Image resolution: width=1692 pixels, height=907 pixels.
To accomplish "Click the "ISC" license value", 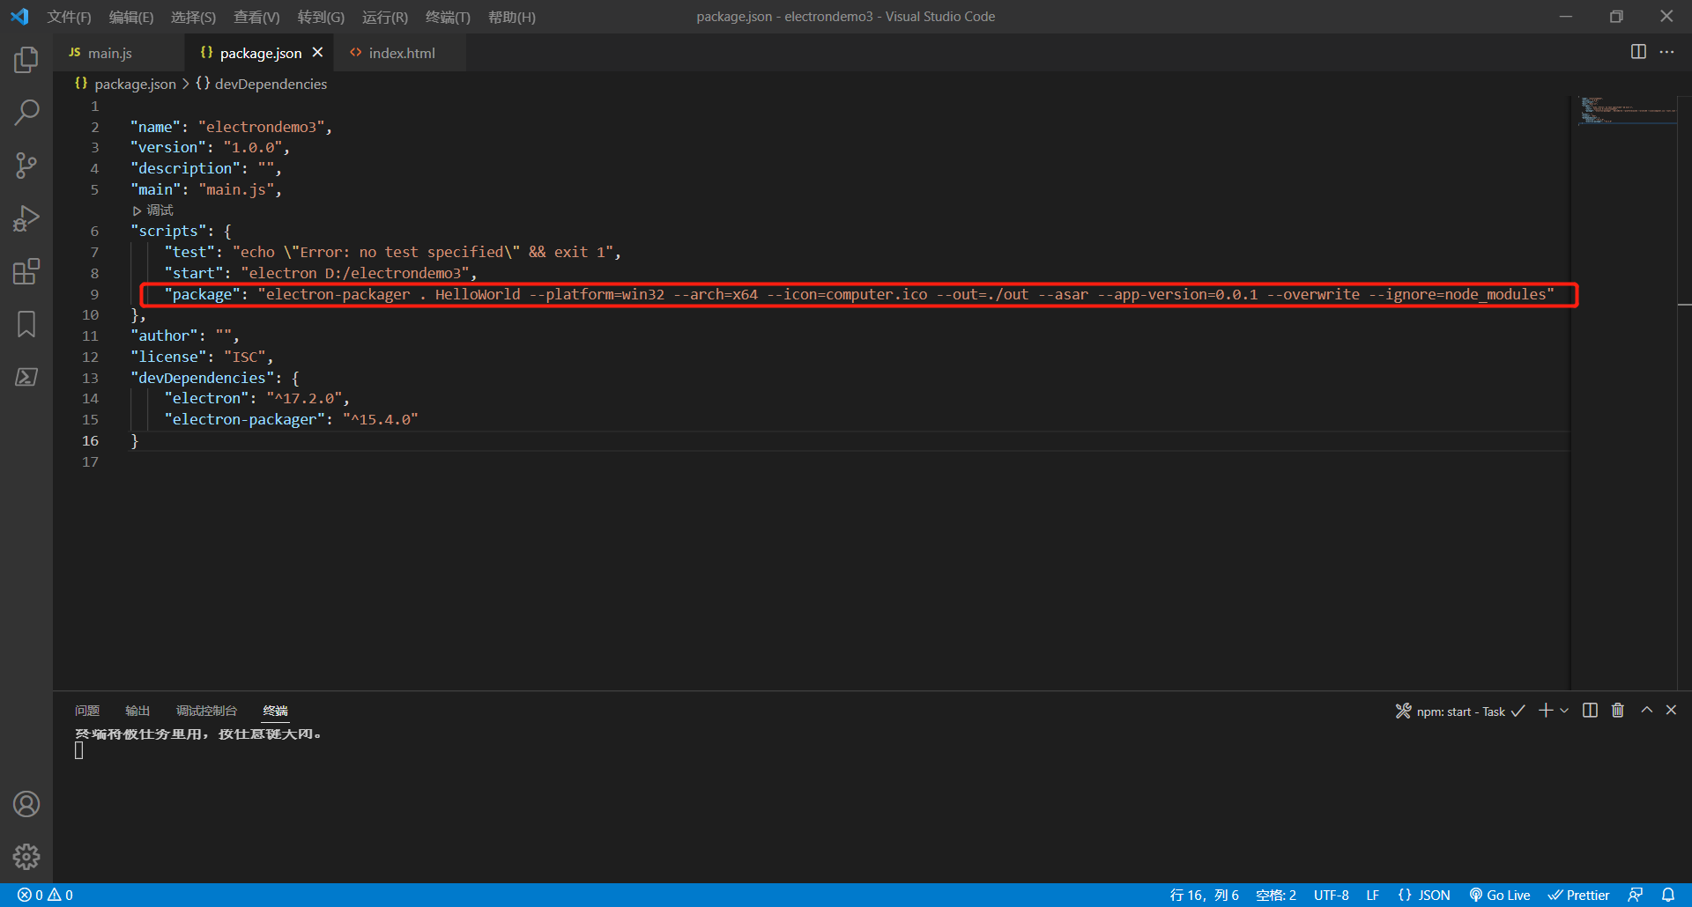I will (244, 357).
